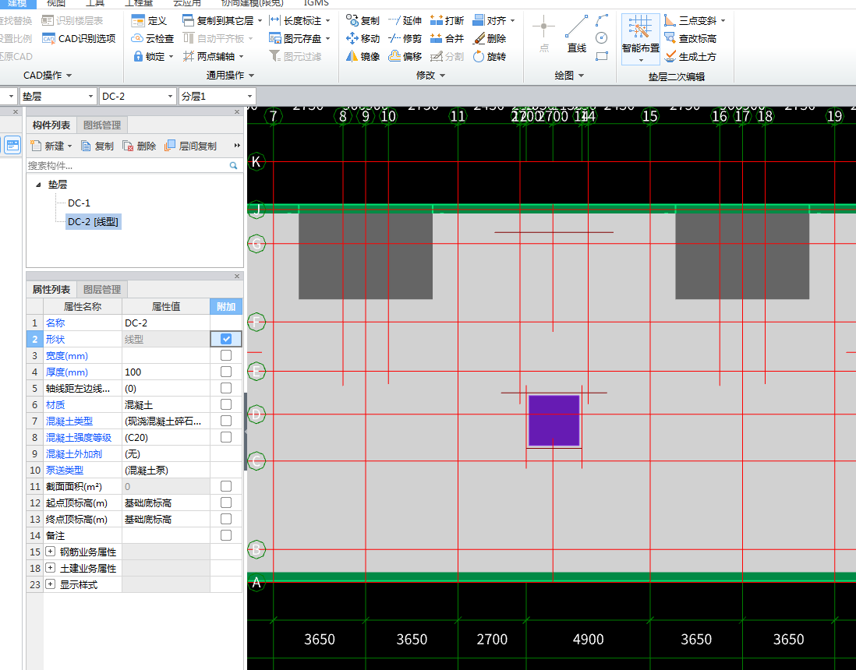Click the 对齐 align tool

(490, 21)
